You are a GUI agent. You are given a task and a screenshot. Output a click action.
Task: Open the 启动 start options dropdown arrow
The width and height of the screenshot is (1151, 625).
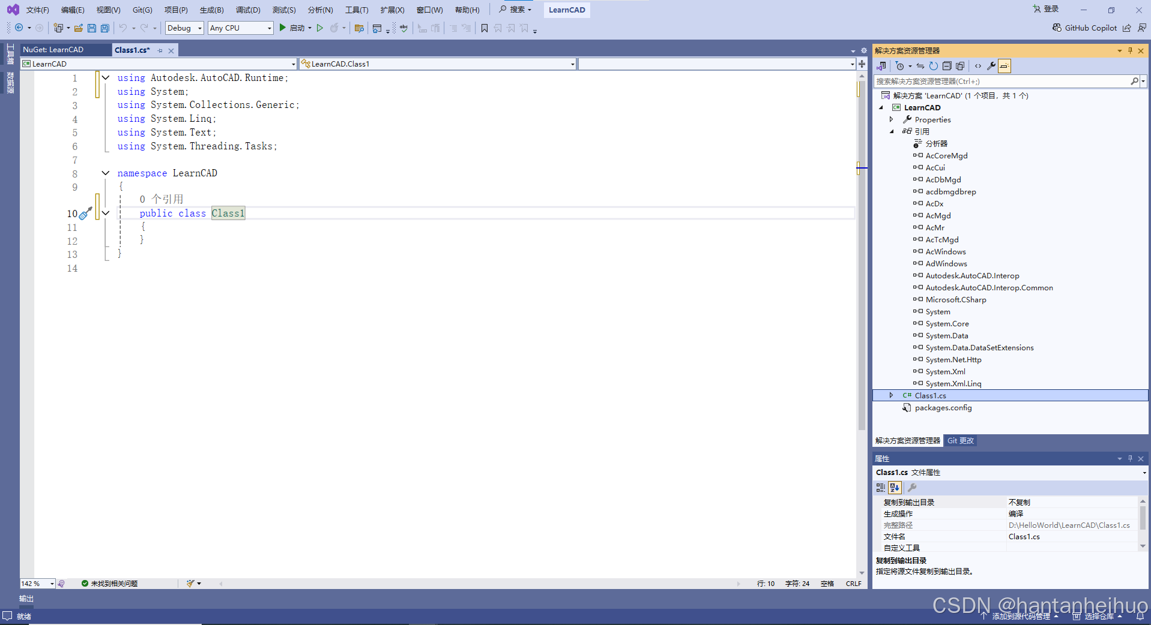click(x=310, y=28)
